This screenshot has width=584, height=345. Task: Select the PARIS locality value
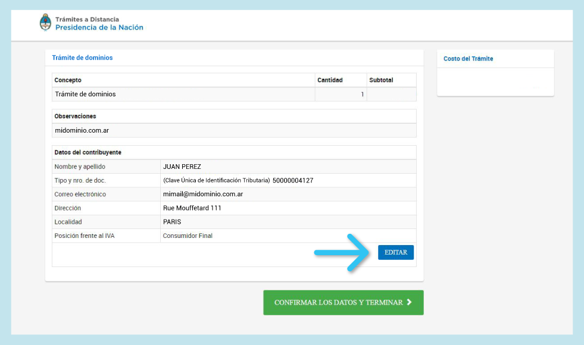pos(172,222)
